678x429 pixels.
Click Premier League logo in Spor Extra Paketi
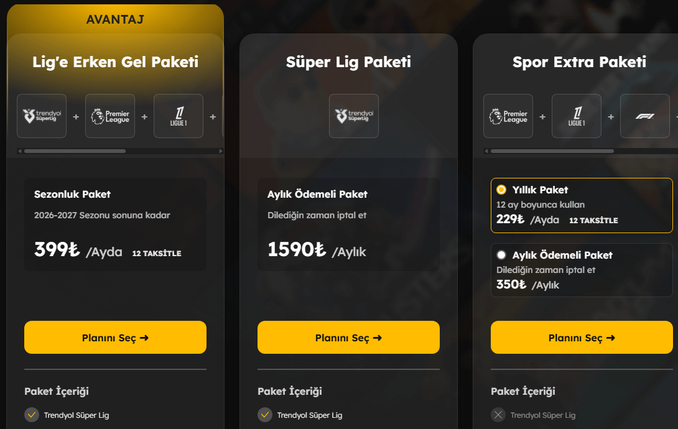coord(508,116)
